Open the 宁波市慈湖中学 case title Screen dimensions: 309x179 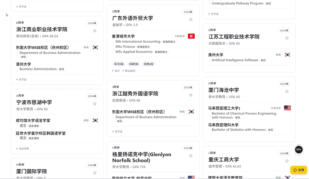tap(34, 102)
